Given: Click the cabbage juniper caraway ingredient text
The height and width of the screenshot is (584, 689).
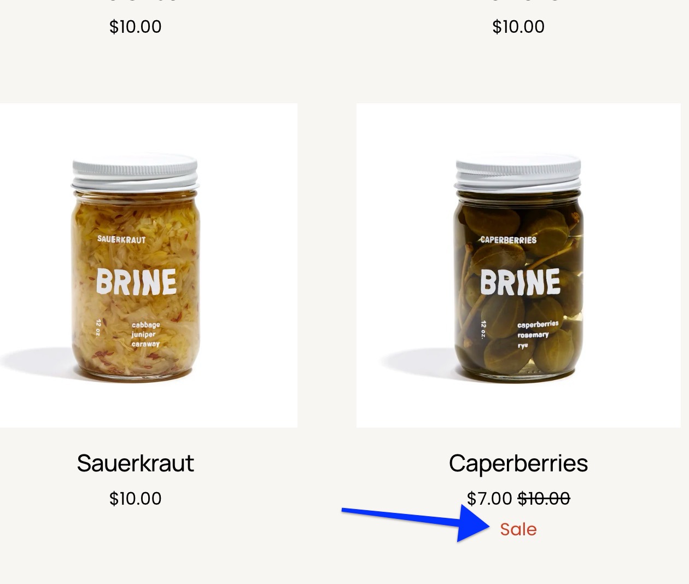Looking at the screenshot, I should (145, 334).
